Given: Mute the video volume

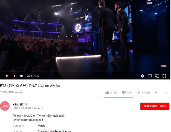Looking at the screenshot, I should click(22, 76).
